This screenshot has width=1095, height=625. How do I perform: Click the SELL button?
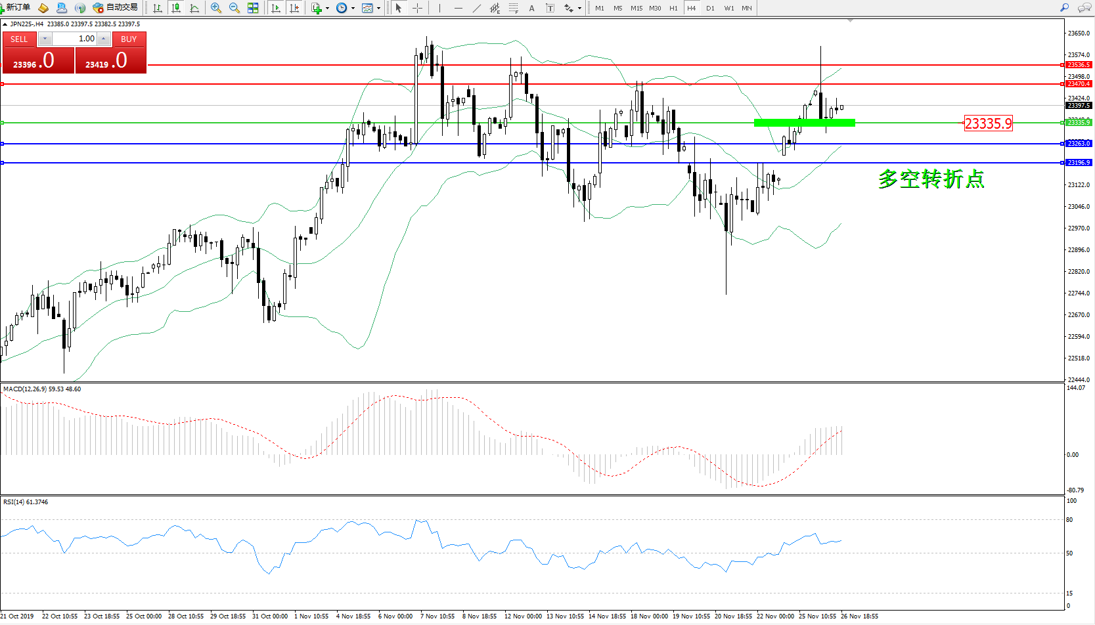pyautogui.click(x=19, y=39)
